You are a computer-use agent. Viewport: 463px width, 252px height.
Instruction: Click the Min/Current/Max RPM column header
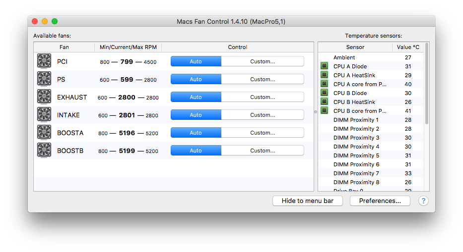point(128,47)
